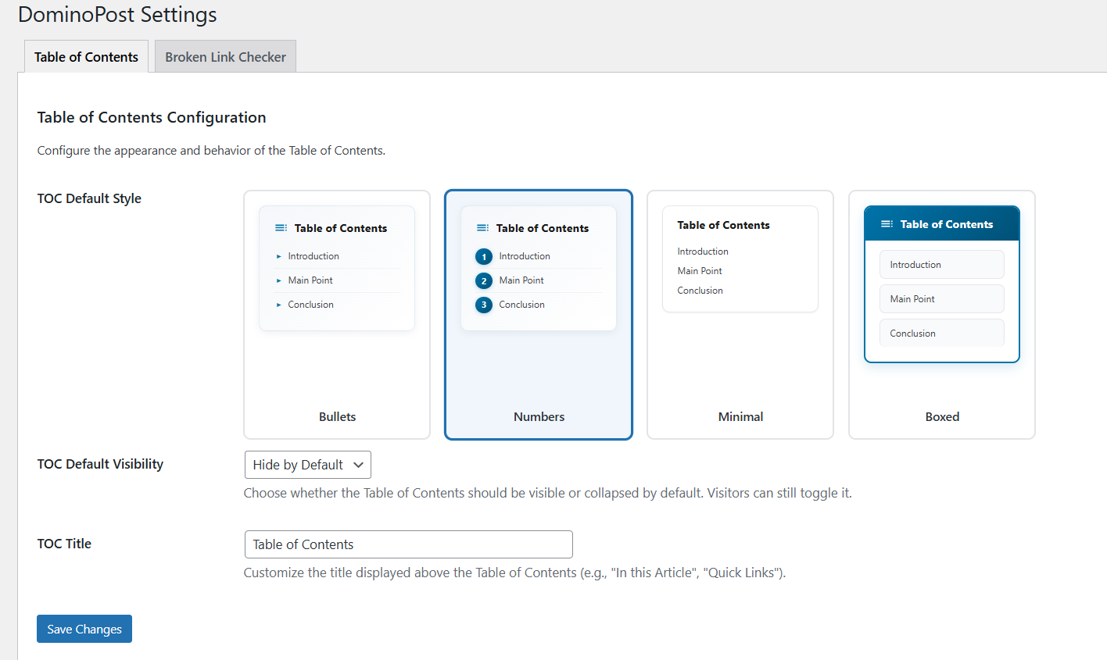Click number 3 circle badge in Numbers preview

[484, 305]
